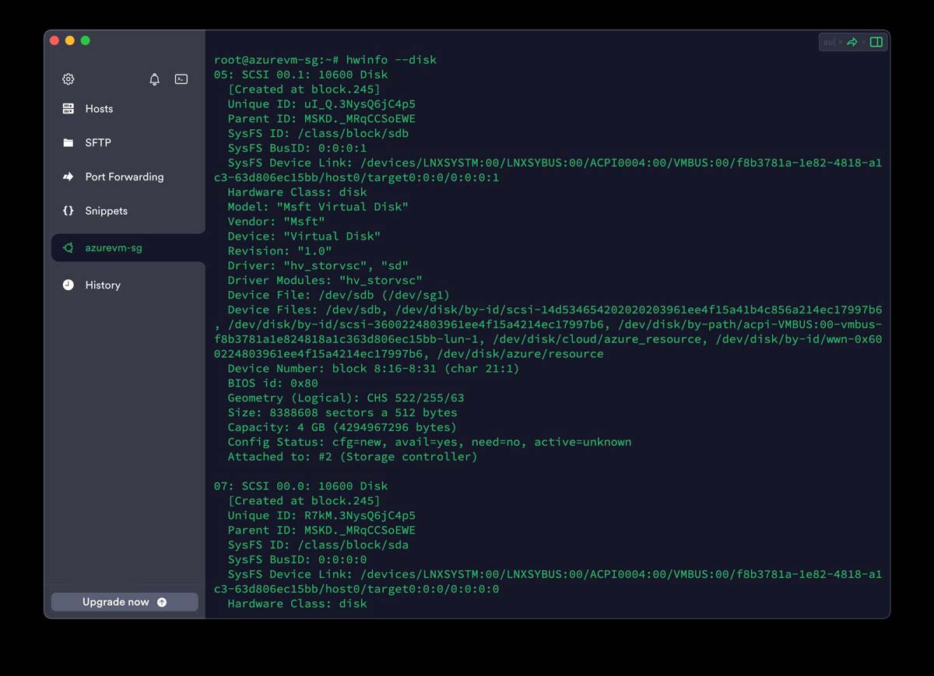
Task: Open a local terminal via terminal icon
Action: pyautogui.click(x=181, y=79)
